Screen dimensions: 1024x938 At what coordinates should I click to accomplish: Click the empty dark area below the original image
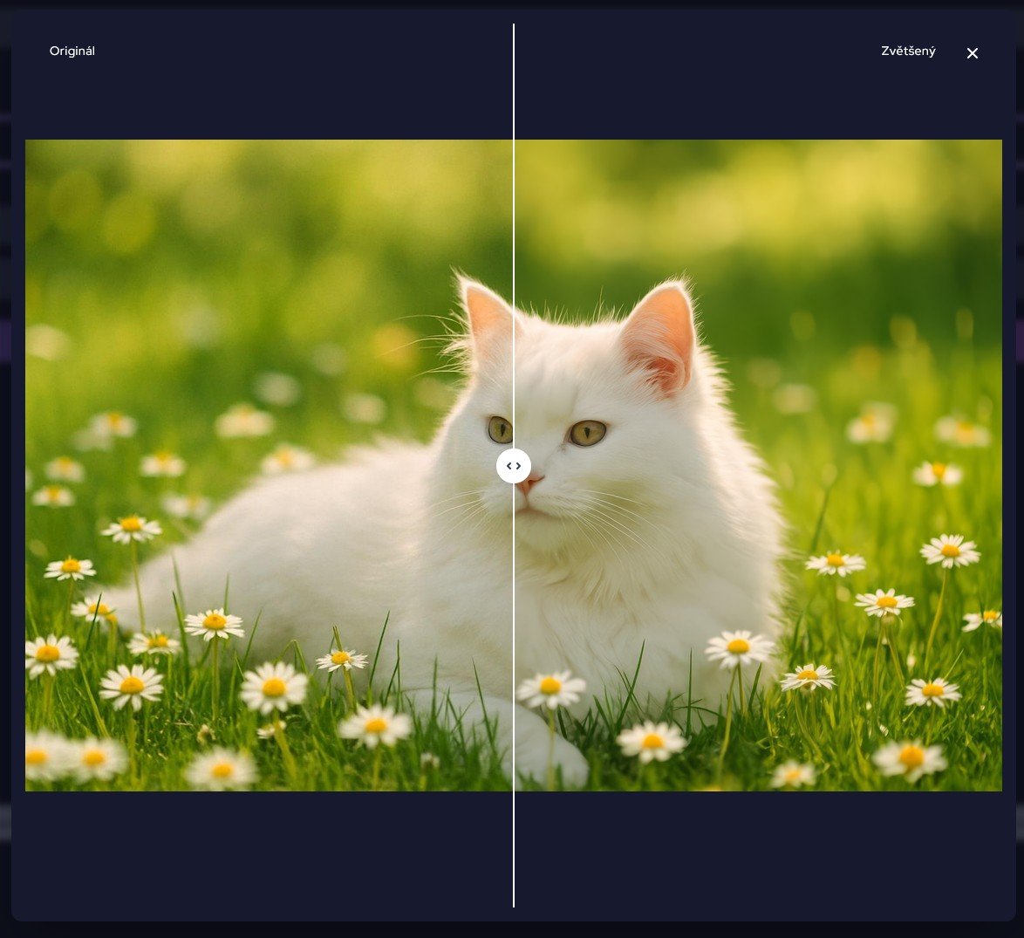(262, 851)
